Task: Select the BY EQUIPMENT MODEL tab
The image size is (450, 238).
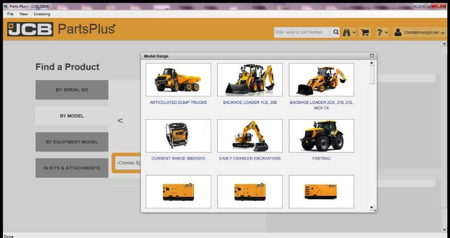Action: tap(72, 142)
